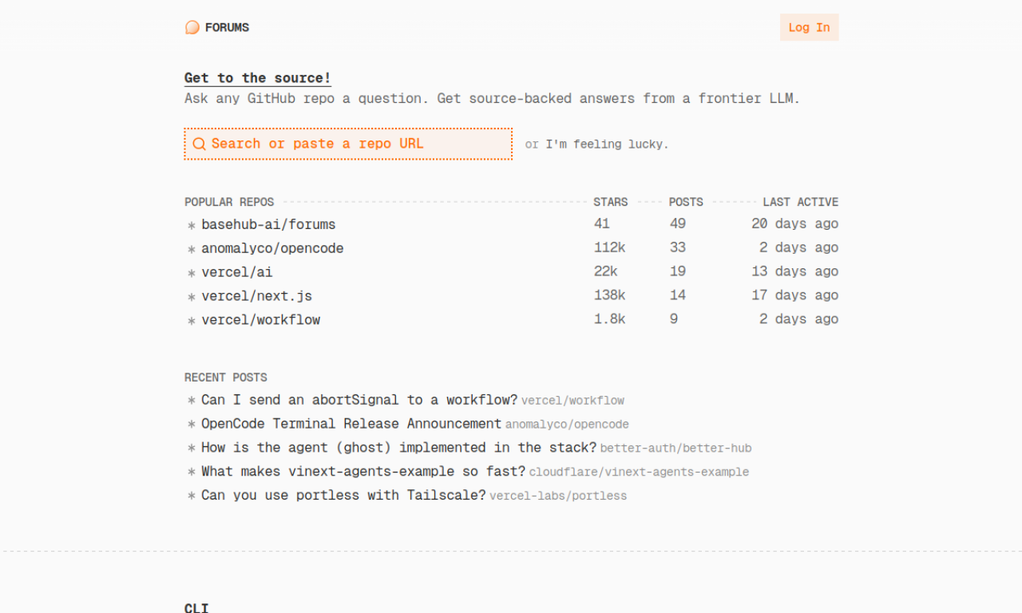Image resolution: width=1022 pixels, height=613 pixels.
Task: Click the asterisk beside the abortSignal post
Action: click(191, 400)
